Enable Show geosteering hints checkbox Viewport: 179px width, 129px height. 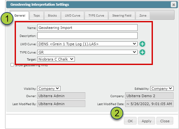[x=12, y=65]
